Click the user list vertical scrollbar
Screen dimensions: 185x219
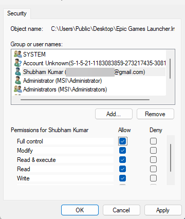pos(170,68)
